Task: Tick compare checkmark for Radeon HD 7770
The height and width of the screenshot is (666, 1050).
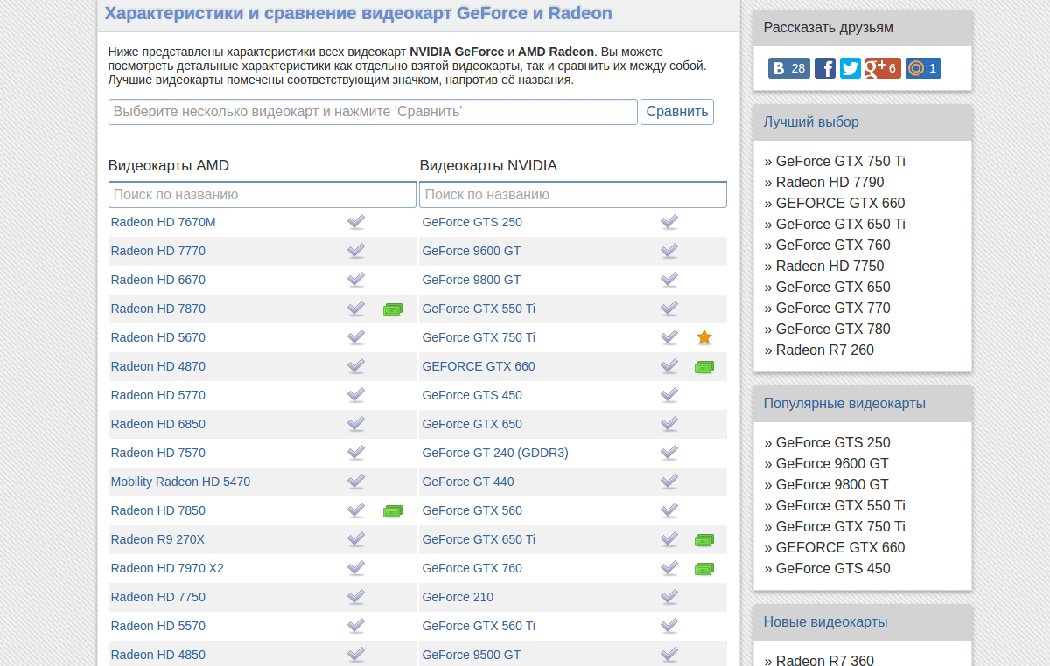Action: click(x=356, y=251)
